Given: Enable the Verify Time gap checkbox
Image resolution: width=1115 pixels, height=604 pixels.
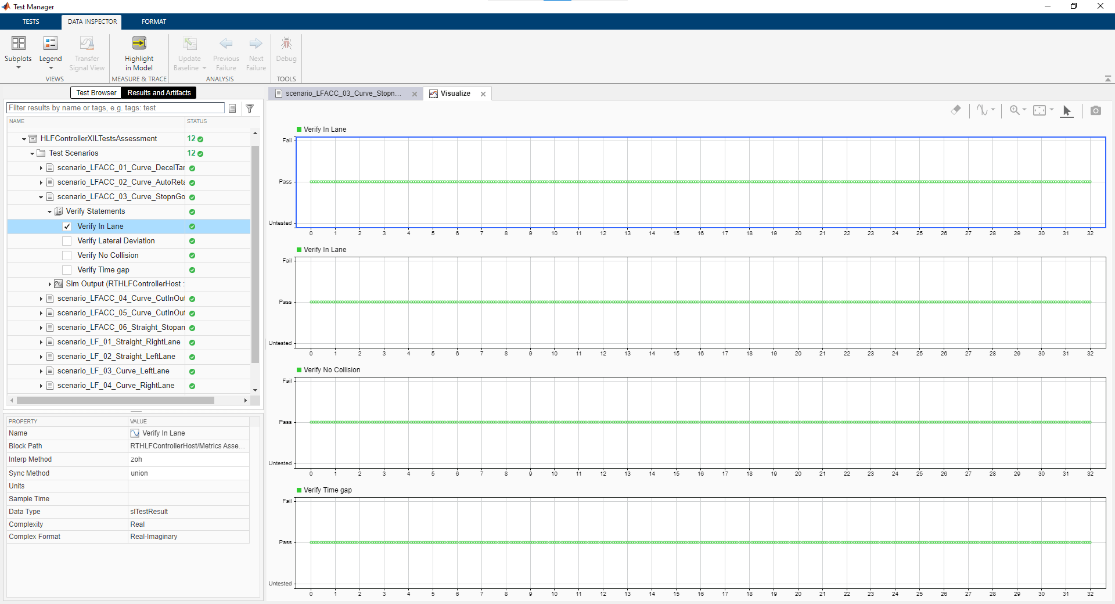Looking at the screenshot, I should [67, 270].
